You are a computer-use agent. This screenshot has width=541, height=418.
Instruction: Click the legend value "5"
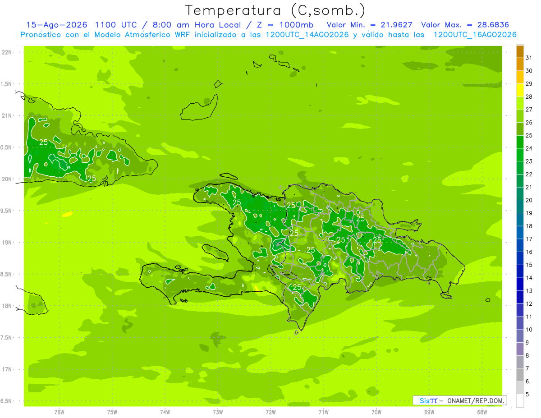(527, 394)
